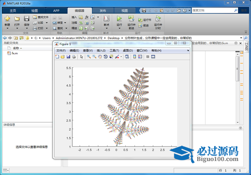251x175 pixels.
Task: Click the search documentation field
Action: coord(213,10)
